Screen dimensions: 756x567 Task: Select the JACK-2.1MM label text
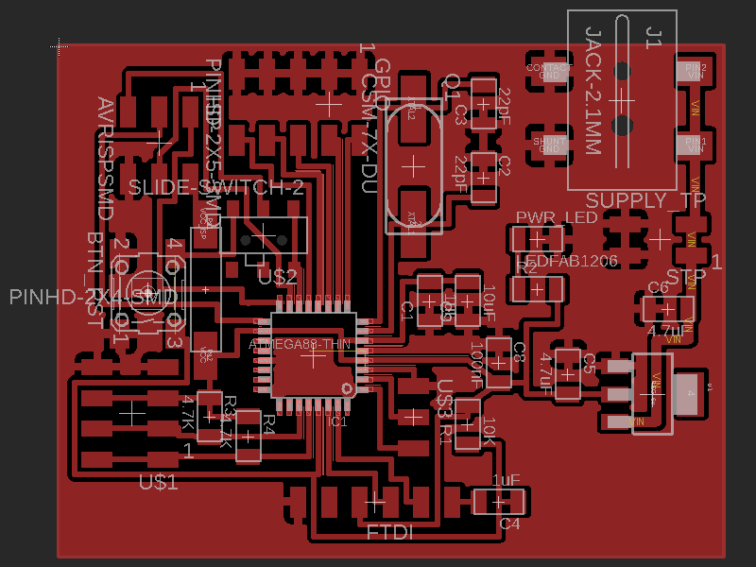[593, 90]
